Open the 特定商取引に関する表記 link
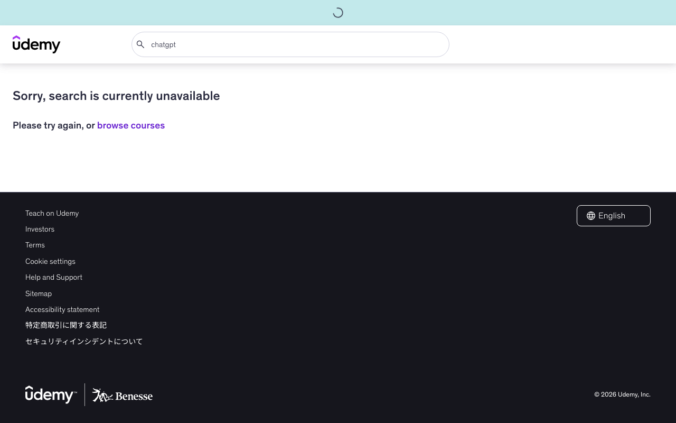The image size is (676, 423). 66,325
